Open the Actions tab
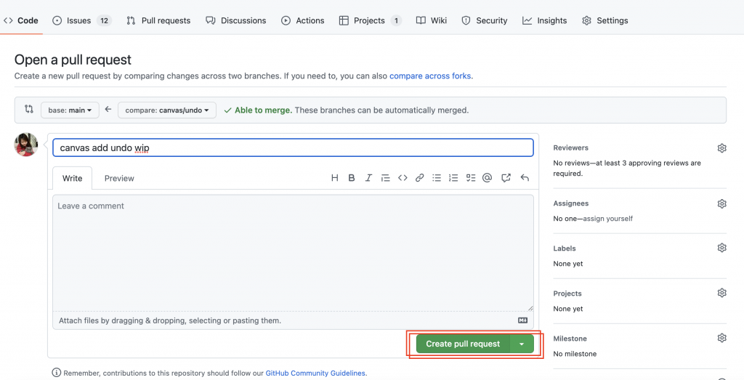Image resolution: width=744 pixels, height=380 pixels. [x=302, y=20]
